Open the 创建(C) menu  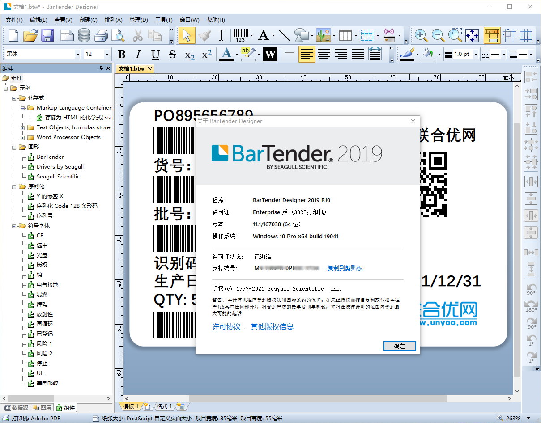click(89, 20)
